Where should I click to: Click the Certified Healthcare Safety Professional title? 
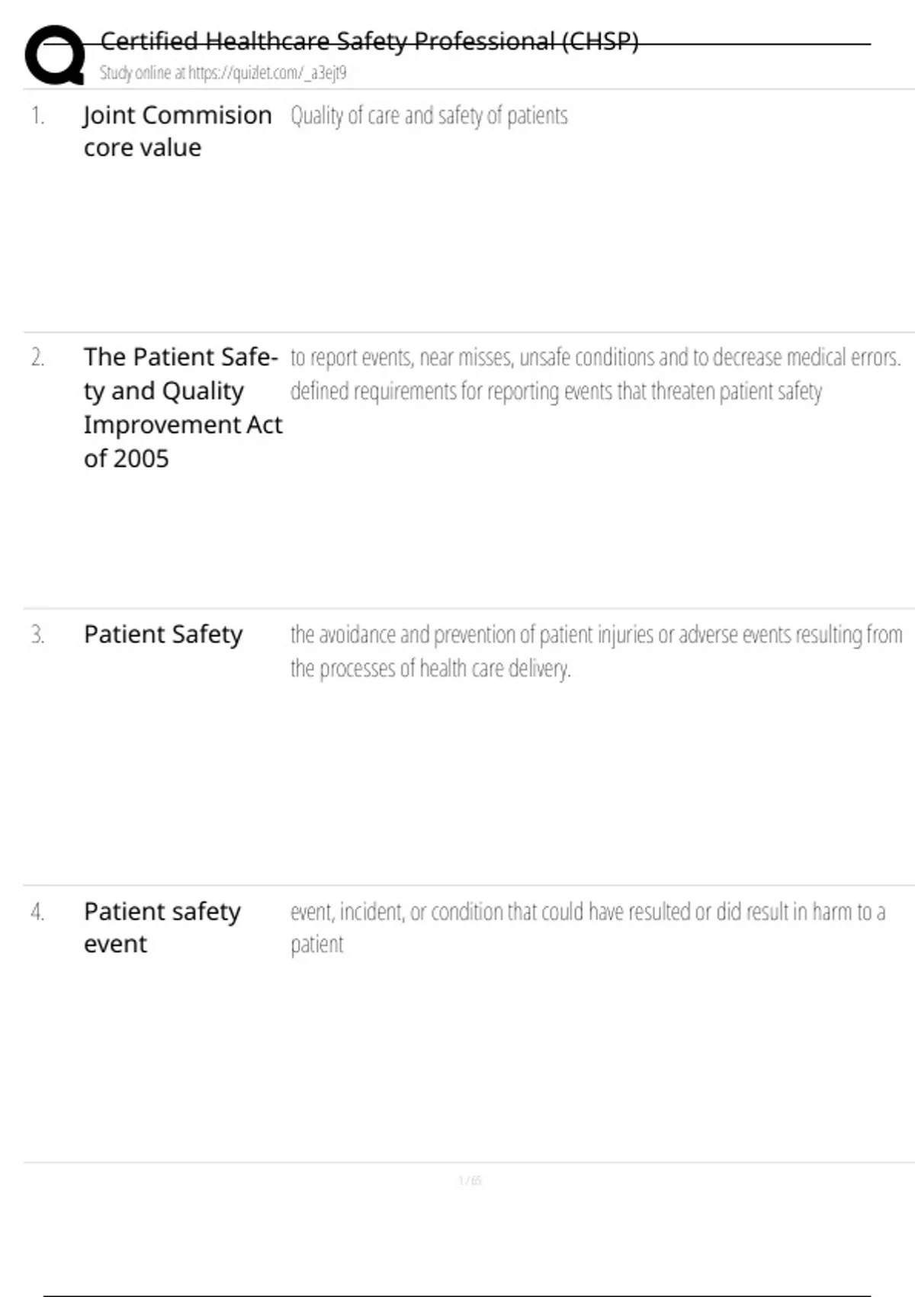(x=369, y=40)
